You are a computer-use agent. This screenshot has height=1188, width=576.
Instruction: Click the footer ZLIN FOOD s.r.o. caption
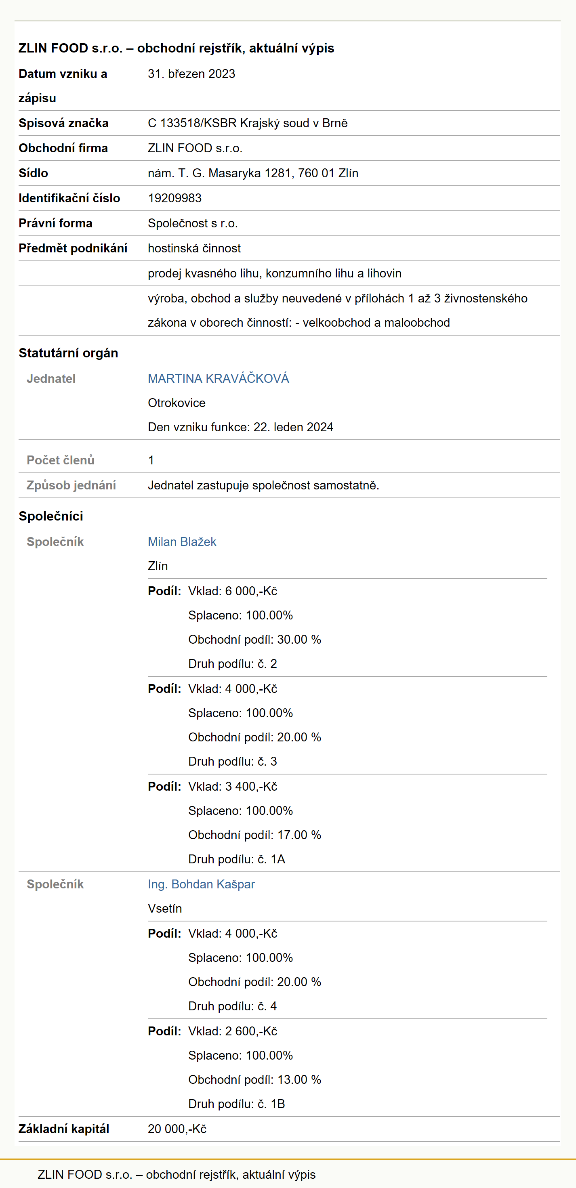tap(177, 1175)
